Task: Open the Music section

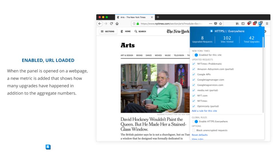Action: tap(168, 55)
